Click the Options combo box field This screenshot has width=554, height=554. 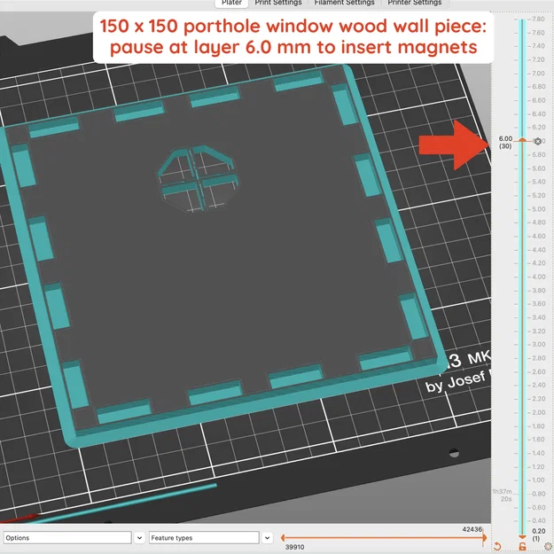coord(67,538)
